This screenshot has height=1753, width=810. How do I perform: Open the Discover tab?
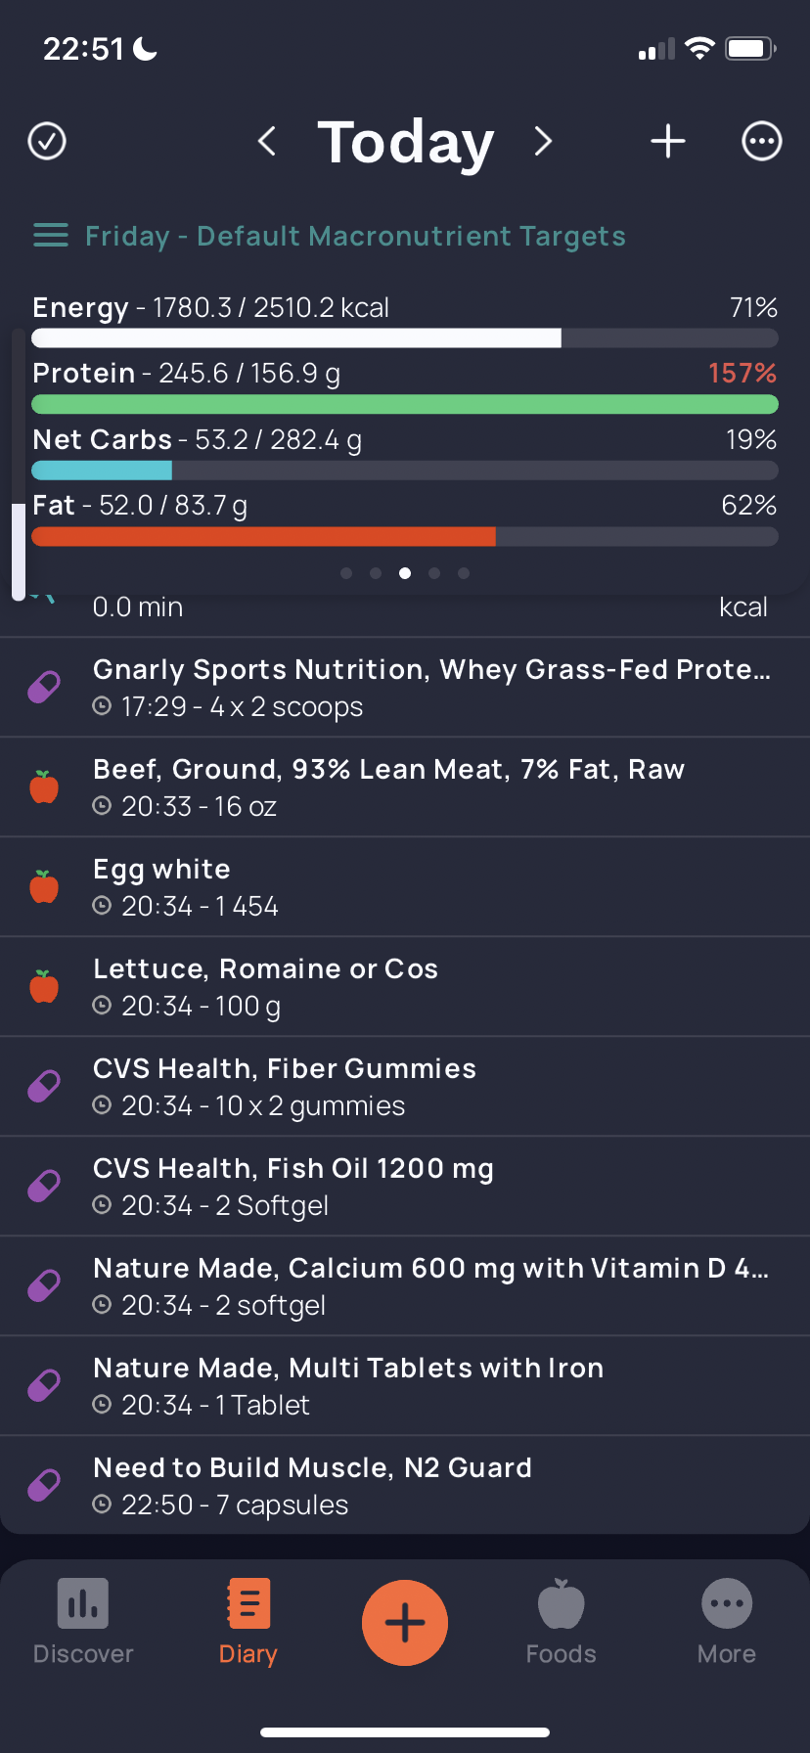pos(83,1622)
